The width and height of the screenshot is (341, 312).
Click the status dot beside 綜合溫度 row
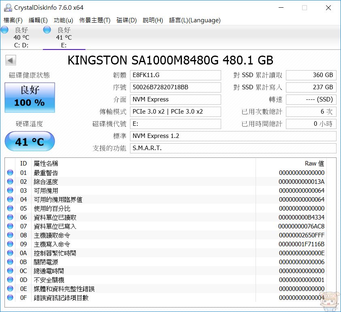click(10, 182)
